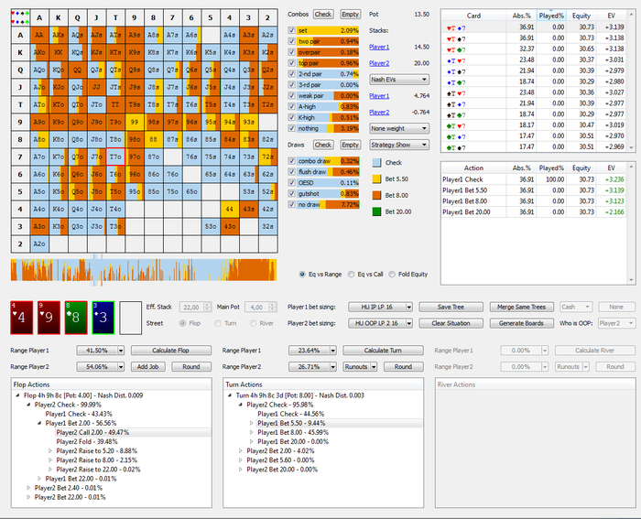
Task: Open the 'None weight' dropdown
Action: 399,128
